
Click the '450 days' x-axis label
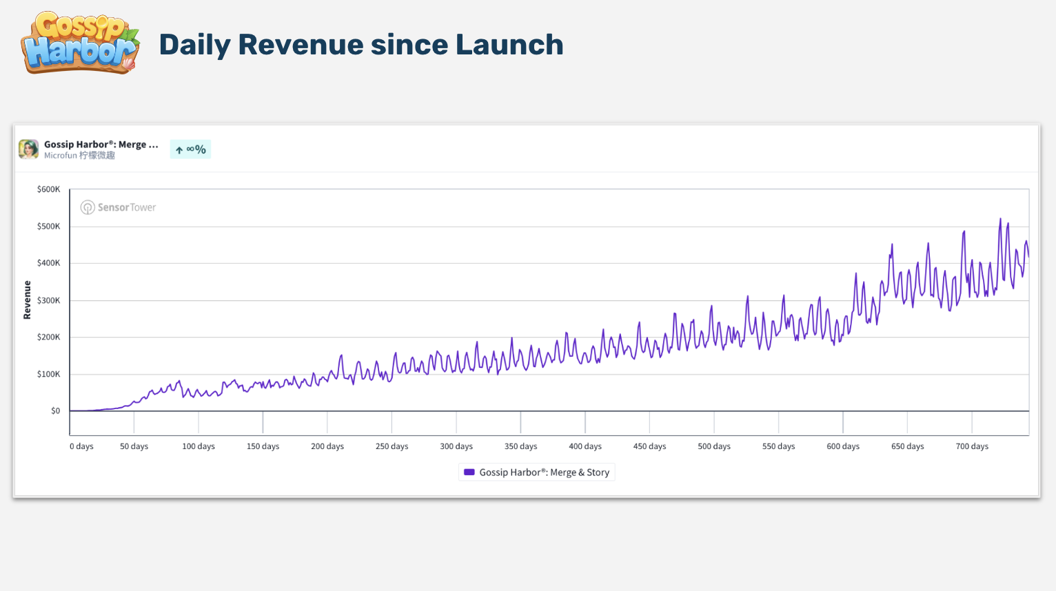(650, 446)
